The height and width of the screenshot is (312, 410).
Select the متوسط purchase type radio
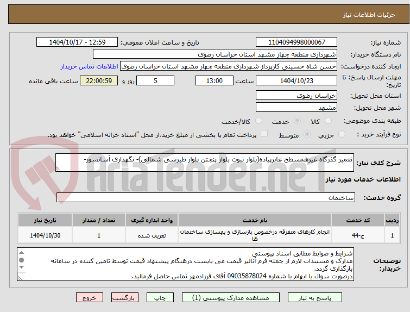coord(307,134)
